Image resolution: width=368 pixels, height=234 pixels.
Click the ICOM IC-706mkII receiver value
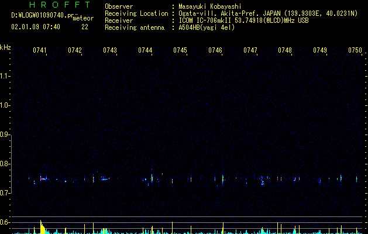(243, 20)
